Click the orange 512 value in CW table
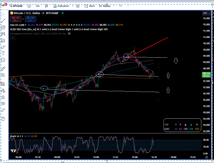 pyautogui.click(x=197, y=129)
